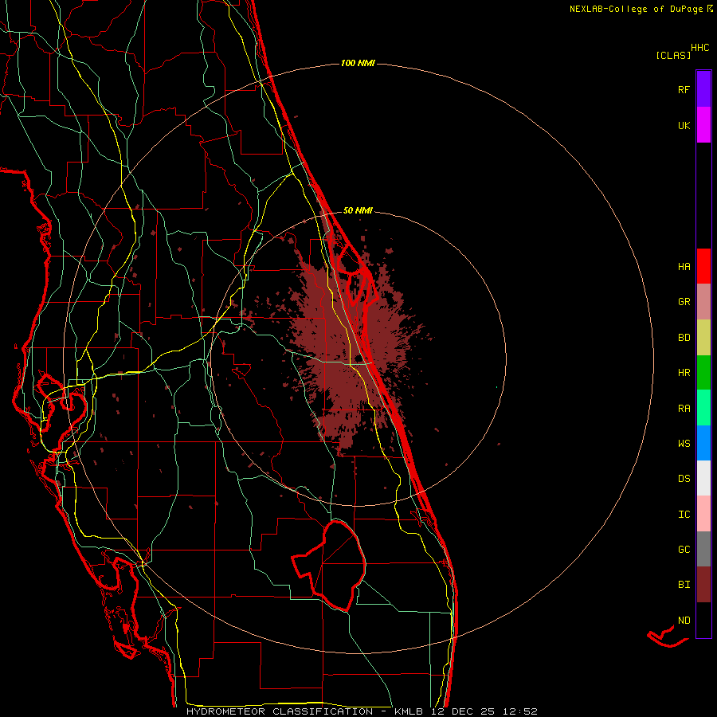Click the HYDROMETEOR CLASSIFICATION title text
Viewport: 717px width, 717px height.
click(280, 711)
